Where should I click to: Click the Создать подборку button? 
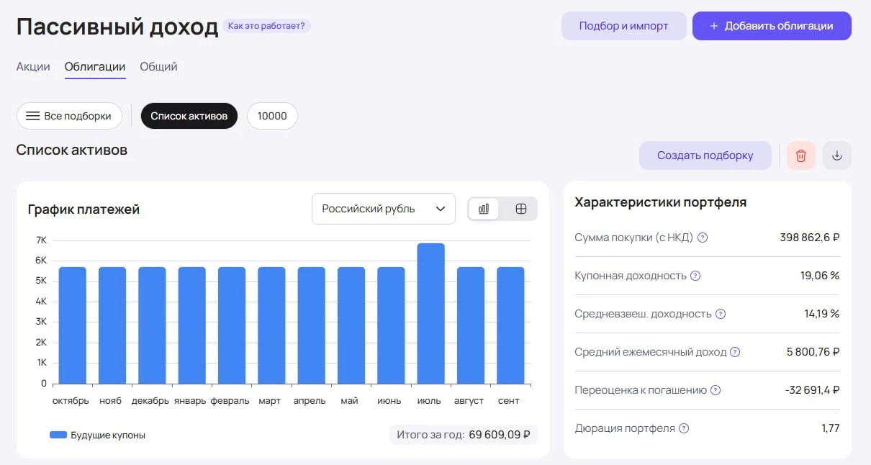pyautogui.click(x=705, y=155)
